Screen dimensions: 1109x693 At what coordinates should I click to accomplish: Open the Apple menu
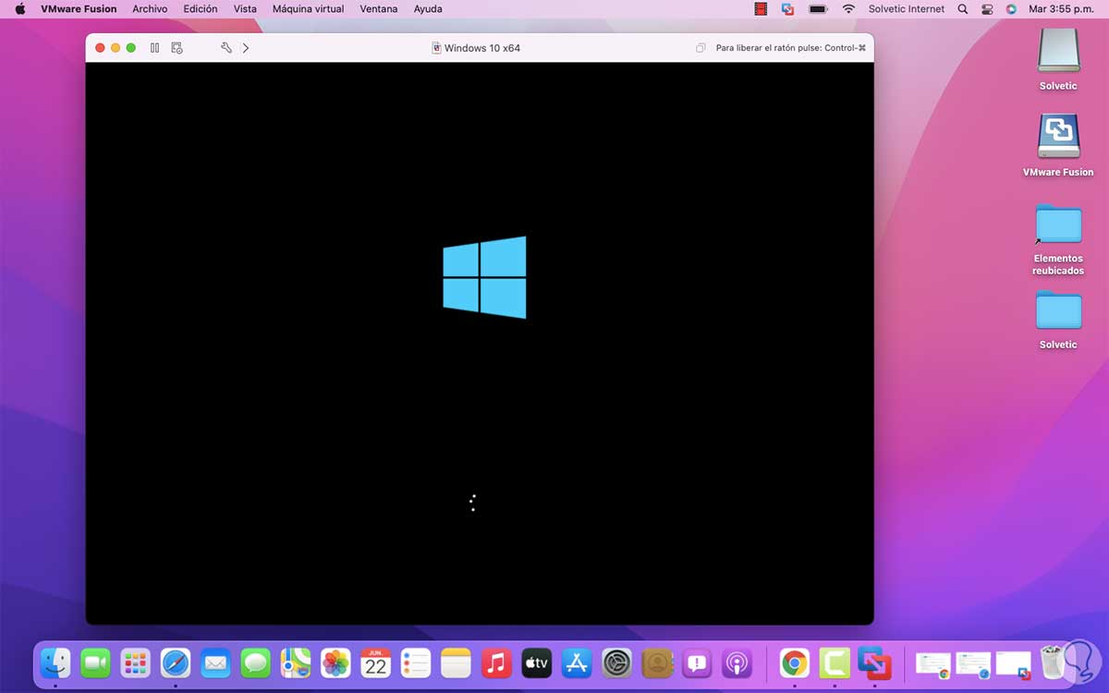[19, 9]
